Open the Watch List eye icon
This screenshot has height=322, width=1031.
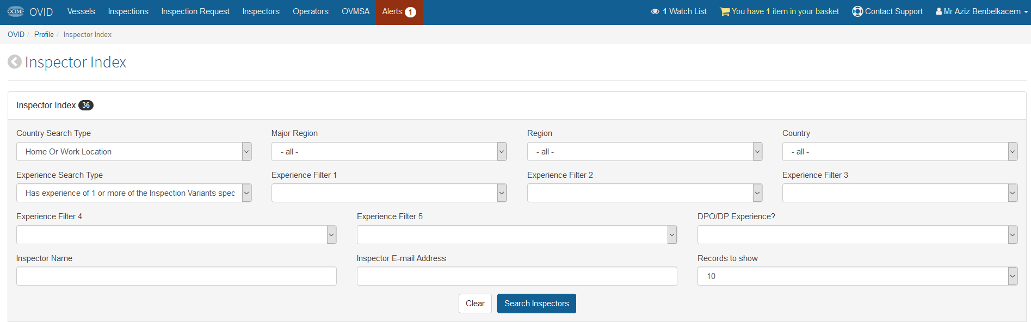(655, 11)
